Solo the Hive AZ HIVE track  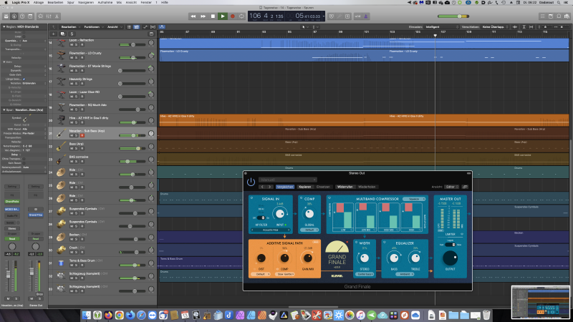[77, 122]
